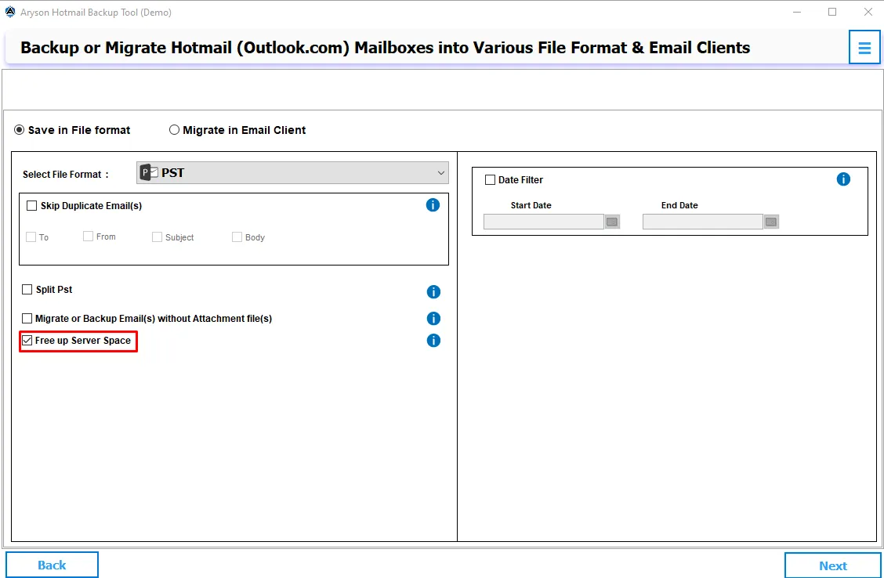Check Migrate or Backup without Attachment file(s)
884x578 pixels.
click(27, 318)
